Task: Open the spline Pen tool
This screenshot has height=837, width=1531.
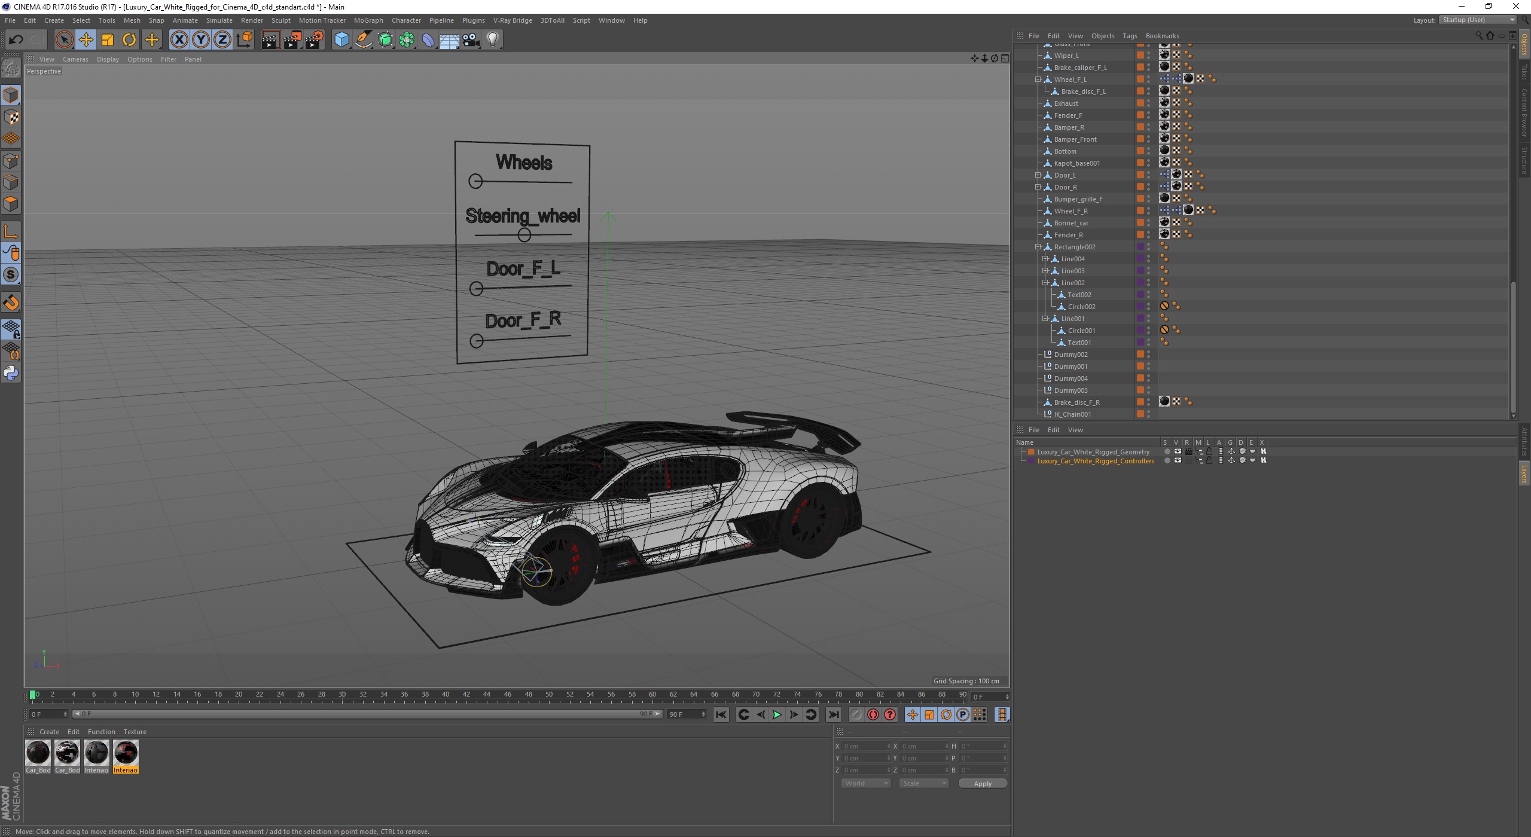Action: (363, 40)
